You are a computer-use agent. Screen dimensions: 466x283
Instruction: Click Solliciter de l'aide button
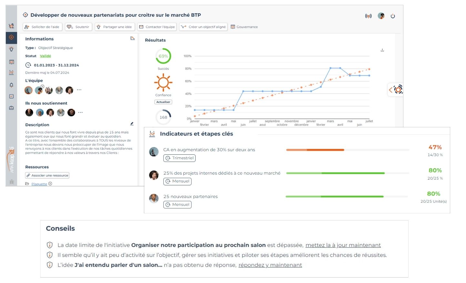coord(42,27)
